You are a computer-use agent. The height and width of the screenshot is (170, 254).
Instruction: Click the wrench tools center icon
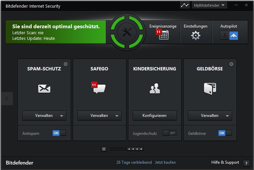click(x=127, y=32)
